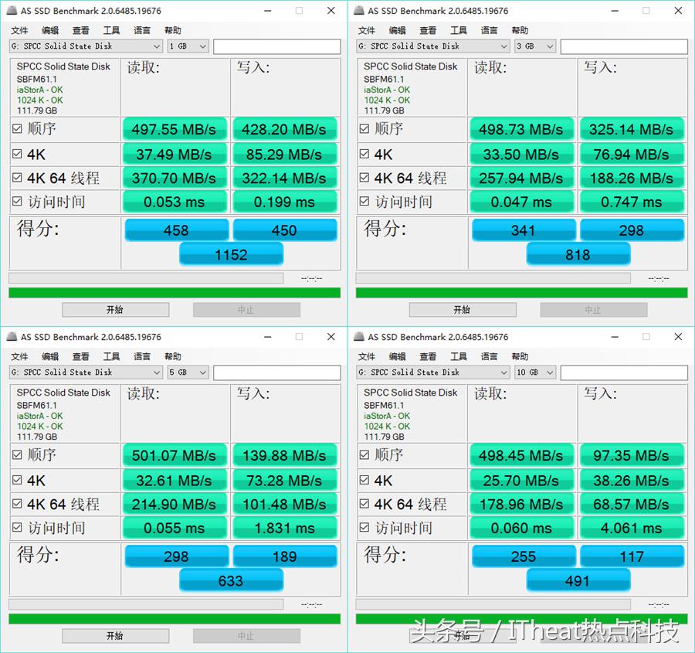695x653 pixels.
Task: Click 开始 button in the 1 GB window
Action: pos(115,310)
